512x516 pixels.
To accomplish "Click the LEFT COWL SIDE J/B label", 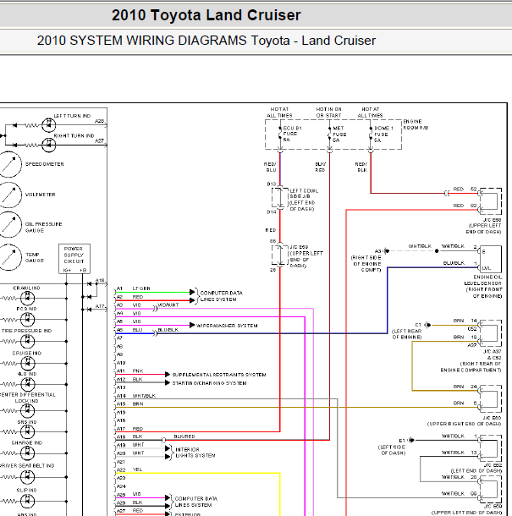I will point(303,200).
